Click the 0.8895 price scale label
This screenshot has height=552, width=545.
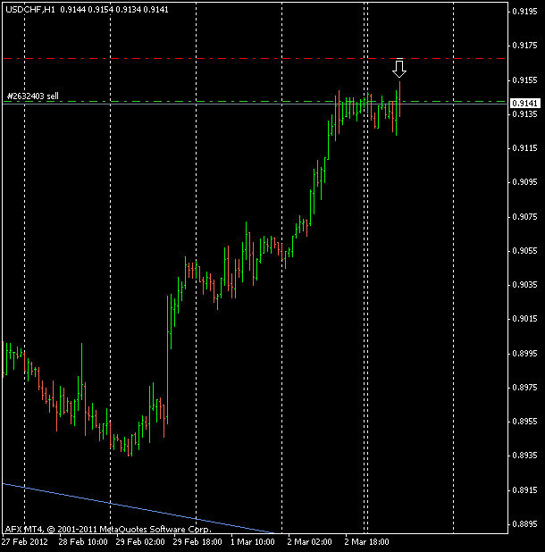[525, 524]
